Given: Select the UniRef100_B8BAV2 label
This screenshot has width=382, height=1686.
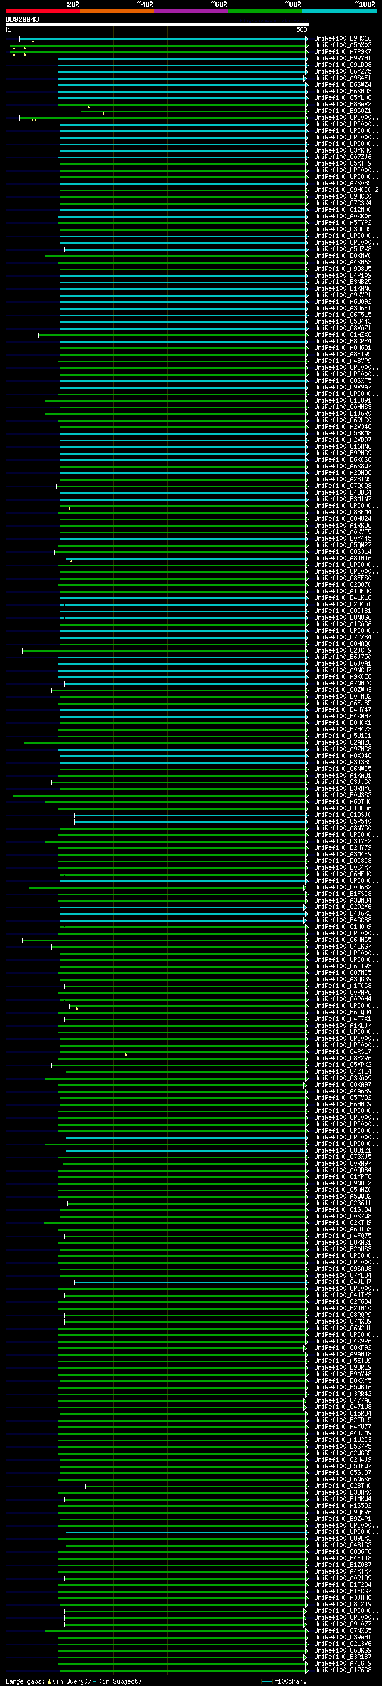Looking at the screenshot, I should [x=342, y=104].
